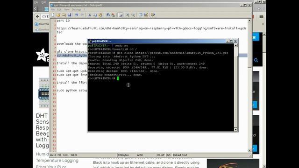Click the terminal scrollbar up arrow
Screen dimensions: 299x168
pos(236,45)
